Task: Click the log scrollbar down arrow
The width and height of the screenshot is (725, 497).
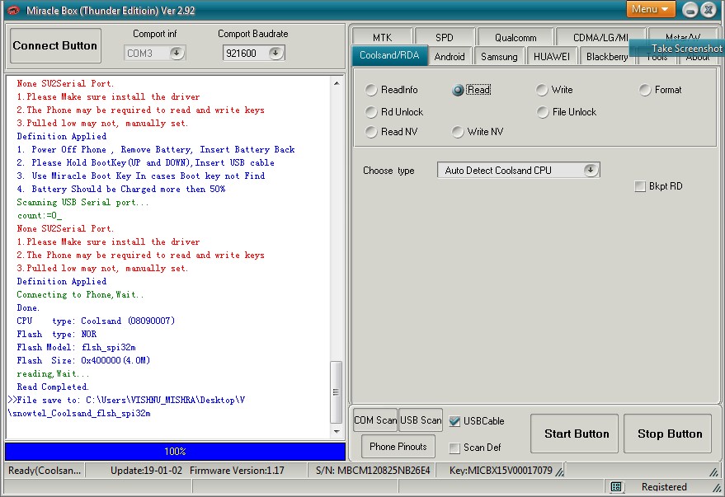Action: pos(337,431)
